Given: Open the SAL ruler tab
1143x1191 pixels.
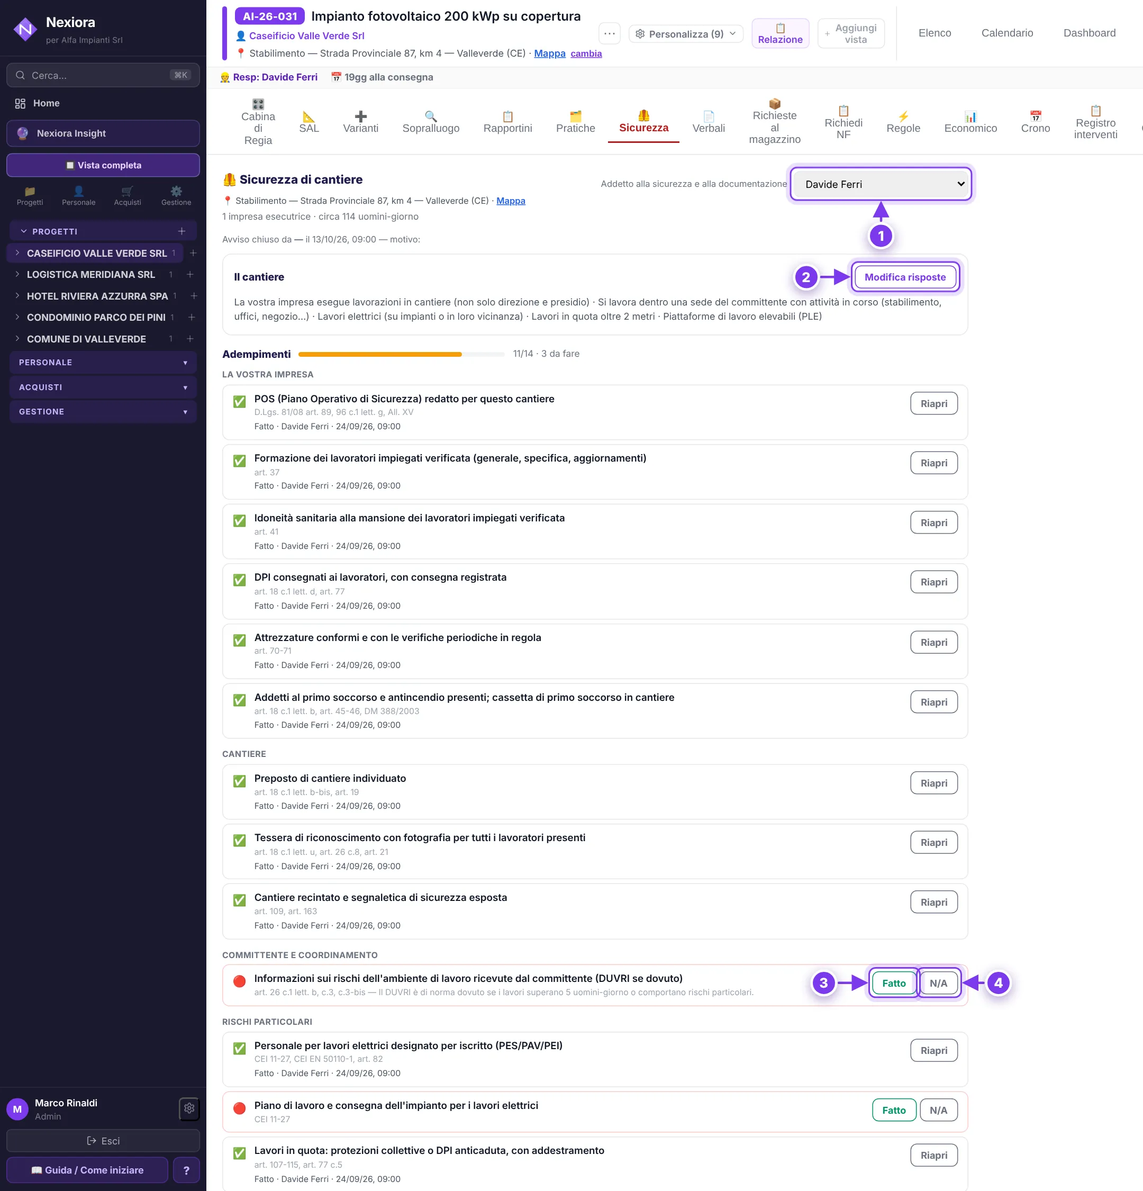Looking at the screenshot, I should [309, 122].
